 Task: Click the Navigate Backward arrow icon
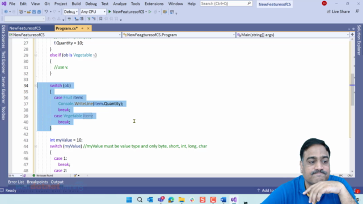point(6,11)
